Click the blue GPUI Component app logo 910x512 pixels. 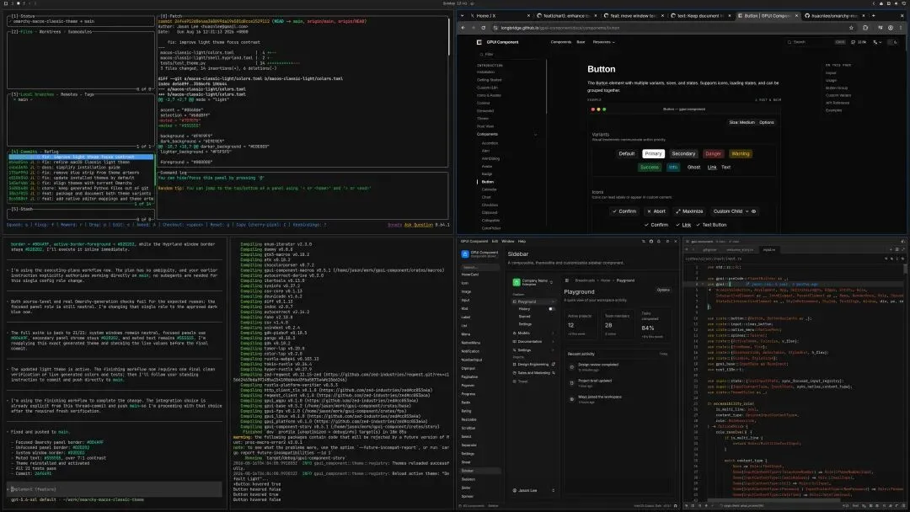465,254
